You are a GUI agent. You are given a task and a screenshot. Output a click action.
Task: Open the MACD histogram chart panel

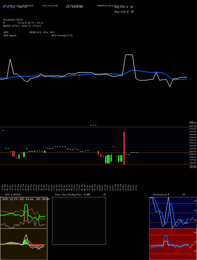24,244
